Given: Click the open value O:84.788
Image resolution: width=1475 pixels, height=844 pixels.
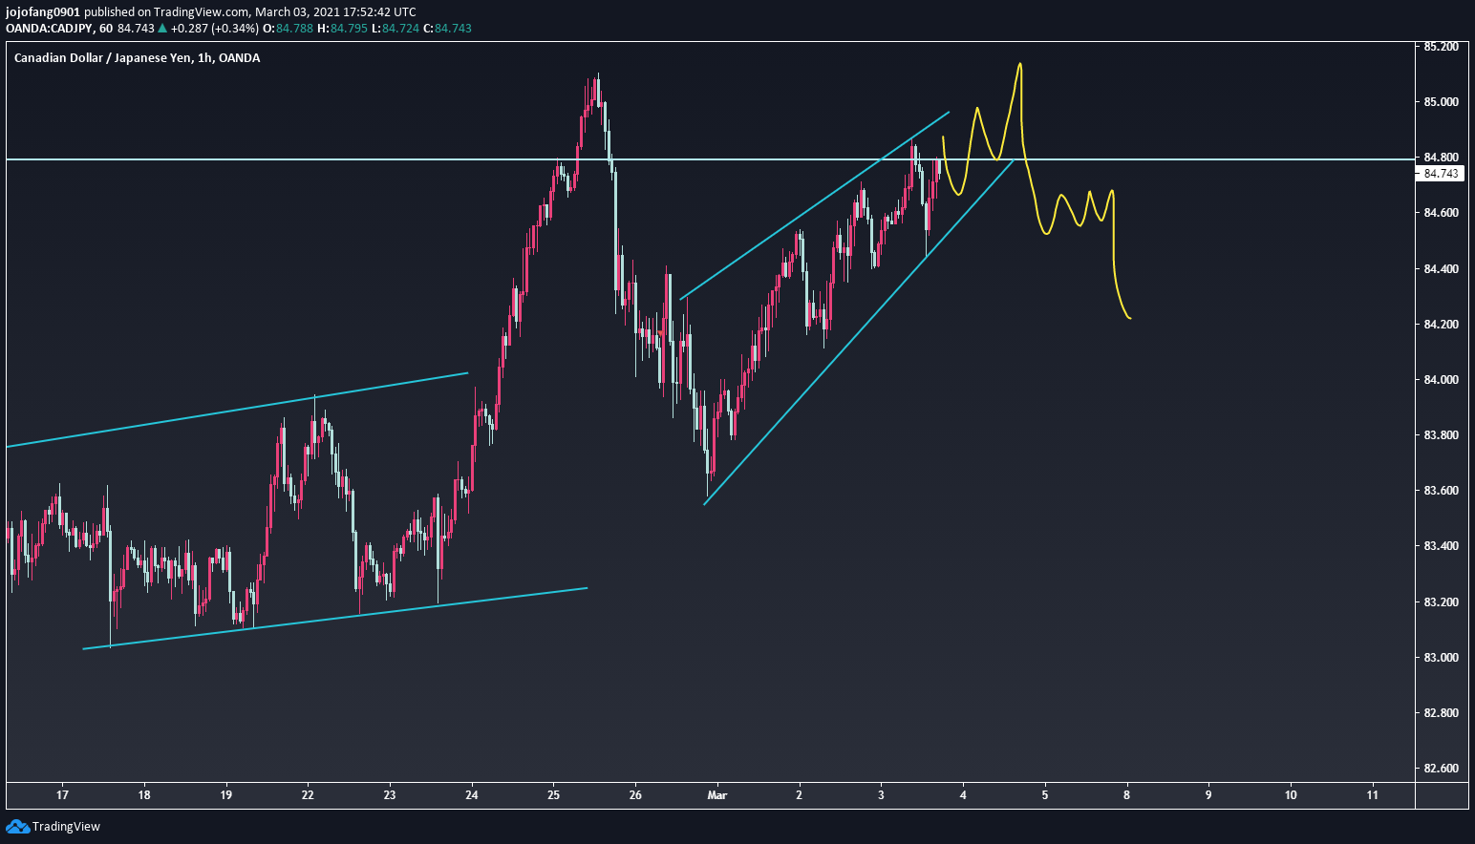Looking at the screenshot, I should [288, 29].
